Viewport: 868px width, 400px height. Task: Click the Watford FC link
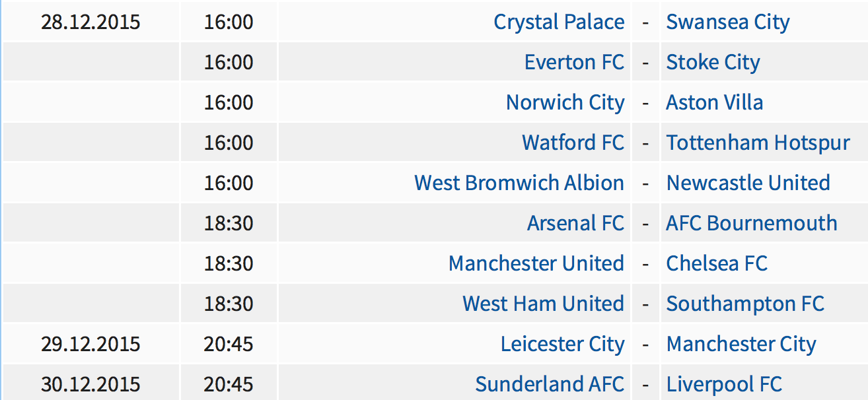[x=573, y=143]
